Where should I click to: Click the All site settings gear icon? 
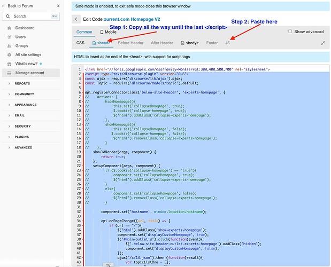click(9, 55)
